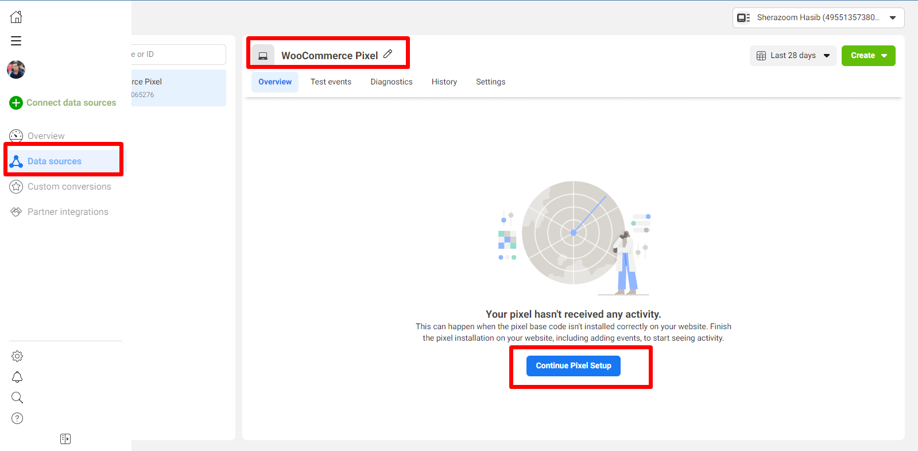Select the Partner integrations handshake icon
The image size is (918, 451).
click(16, 212)
